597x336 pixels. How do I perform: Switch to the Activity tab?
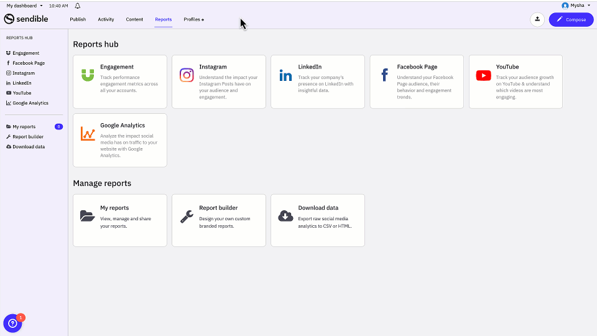(x=106, y=19)
